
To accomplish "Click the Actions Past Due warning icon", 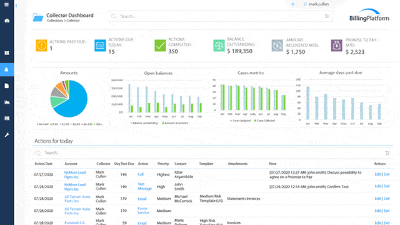I will tap(41, 46).
